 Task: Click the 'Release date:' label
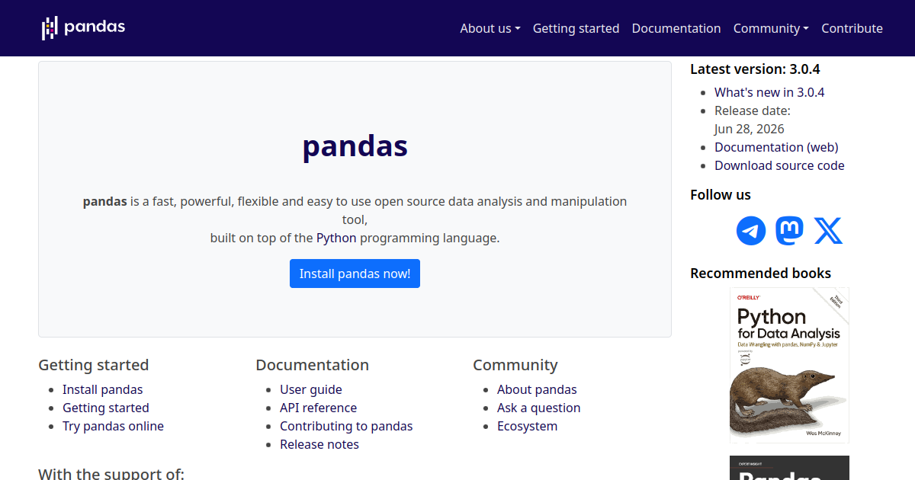[753, 110]
